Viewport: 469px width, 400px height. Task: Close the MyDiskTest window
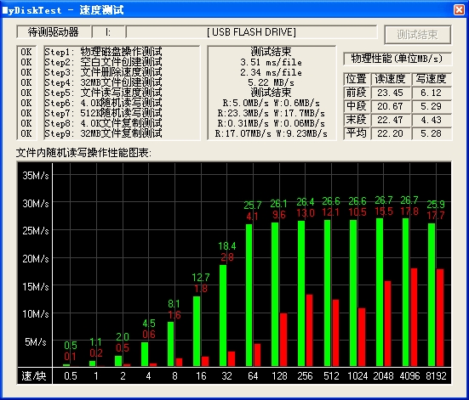[459, 9]
